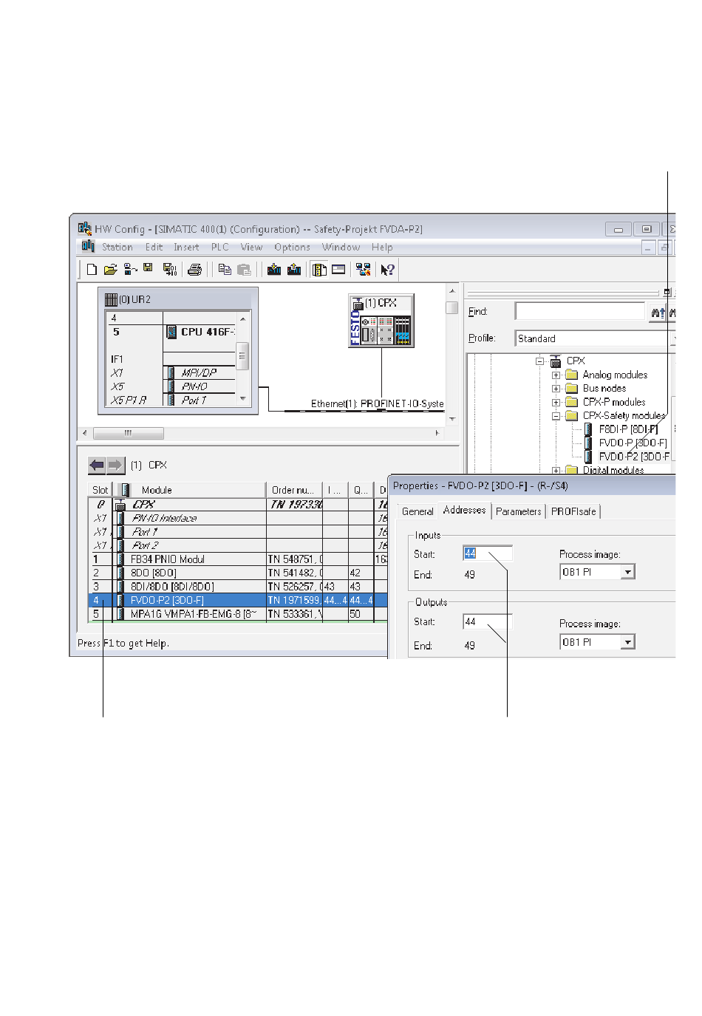The width and height of the screenshot is (702, 1016).
Task: Select F8DI-P [8DI-F] in the catalog
Action: [628, 429]
